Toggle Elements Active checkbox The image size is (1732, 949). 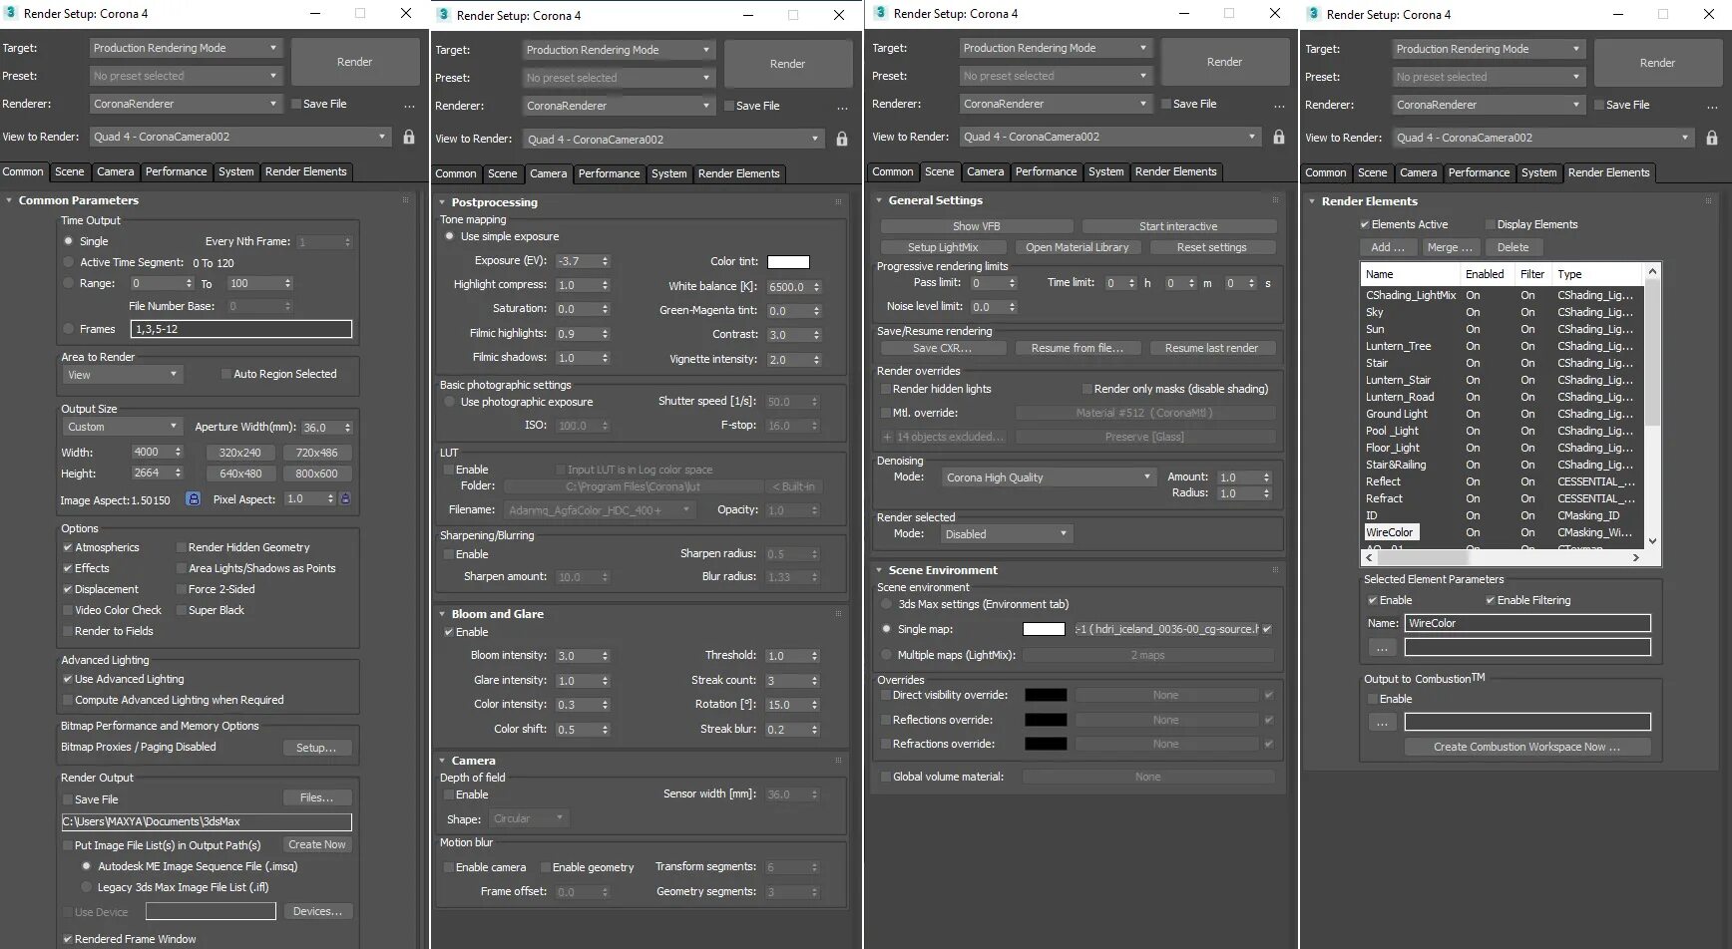point(1365,224)
